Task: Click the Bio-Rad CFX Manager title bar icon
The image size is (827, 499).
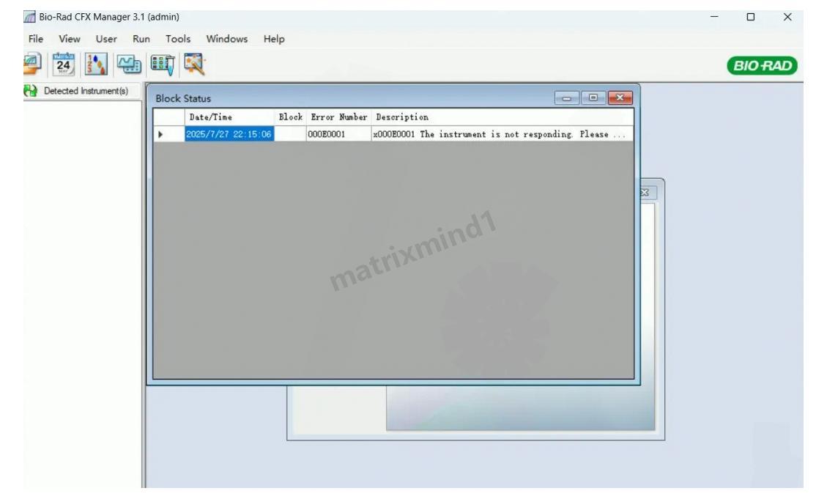Action: (29, 17)
